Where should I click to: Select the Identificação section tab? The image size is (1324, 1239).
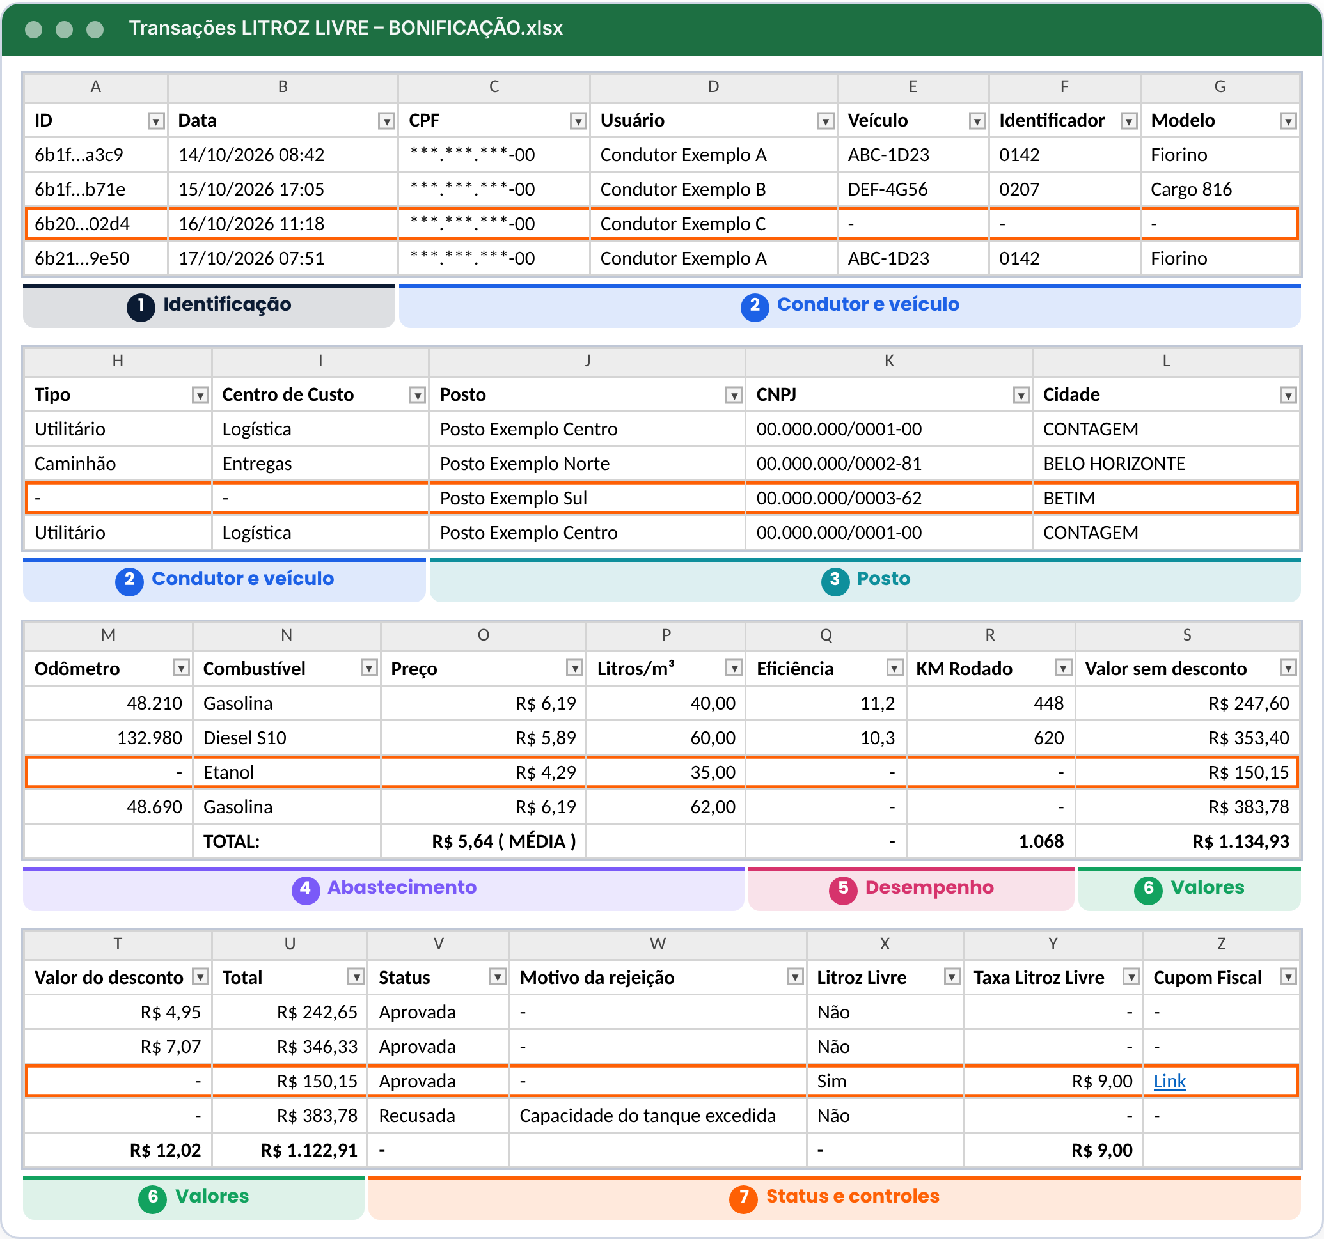click(x=209, y=306)
